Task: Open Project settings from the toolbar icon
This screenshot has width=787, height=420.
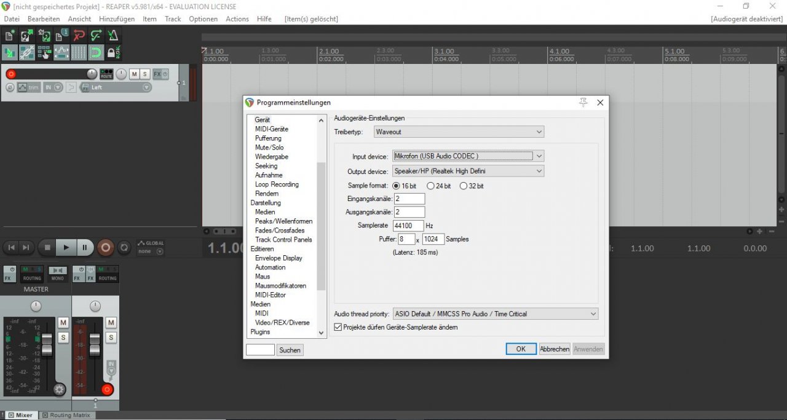Action: coord(61,35)
